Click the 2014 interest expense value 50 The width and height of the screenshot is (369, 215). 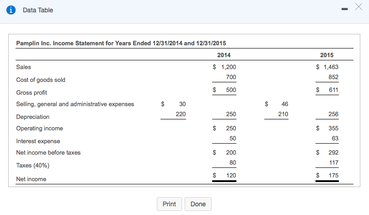233,139
